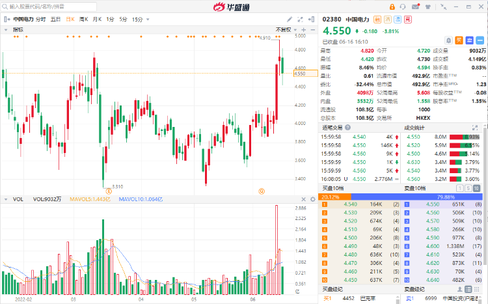
Task: Click the 4.910 high price label
Action: point(265,38)
